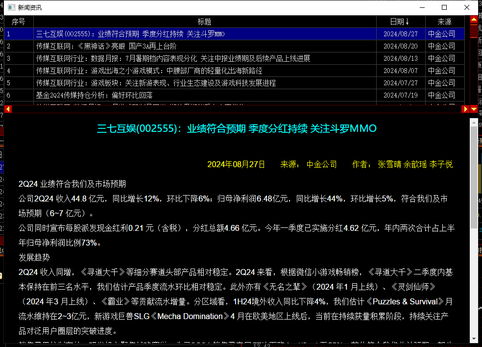Click the 序号 column header

click(x=19, y=22)
